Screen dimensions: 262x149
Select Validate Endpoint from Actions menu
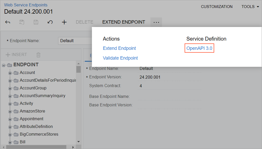(x=120, y=58)
